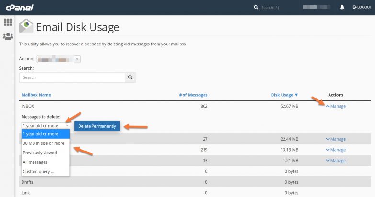
Task: Collapse the INBOX Manage expander
Action: click(335, 106)
